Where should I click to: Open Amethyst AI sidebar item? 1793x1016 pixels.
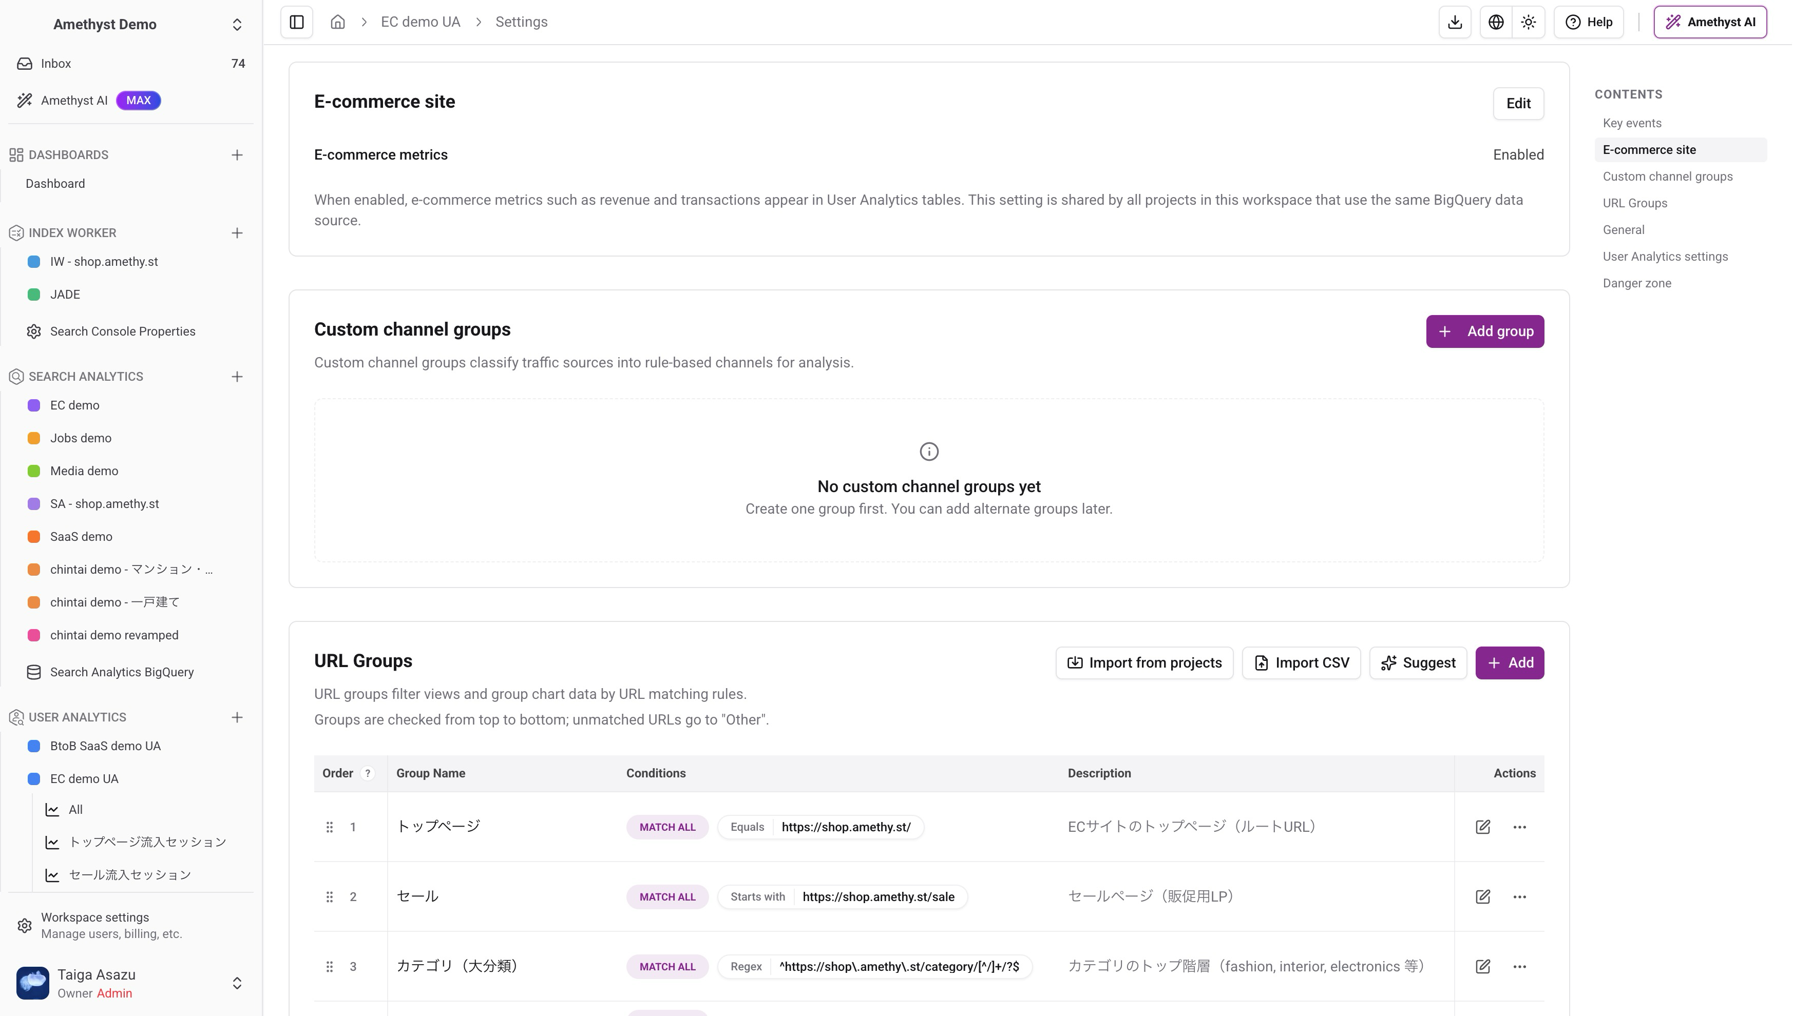[x=131, y=101]
